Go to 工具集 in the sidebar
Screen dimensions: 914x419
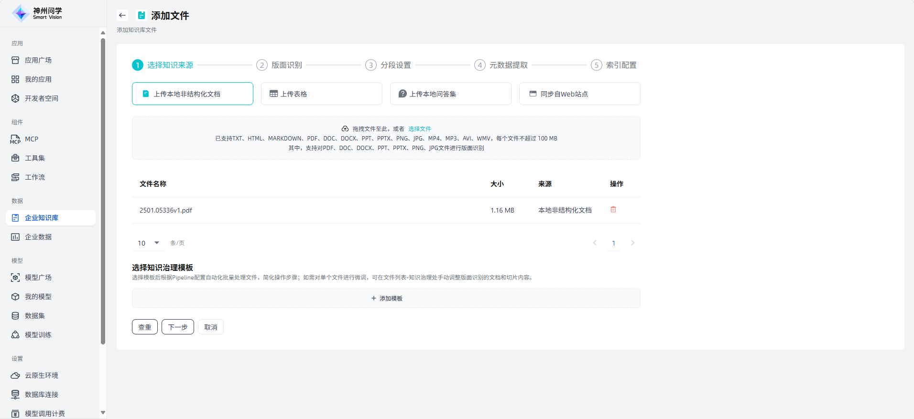point(35,158)
